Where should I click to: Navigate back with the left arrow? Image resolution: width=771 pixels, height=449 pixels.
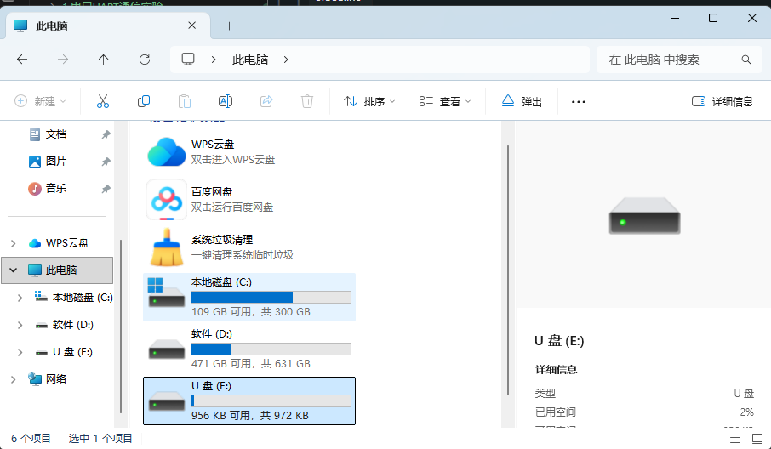(22, 60)
